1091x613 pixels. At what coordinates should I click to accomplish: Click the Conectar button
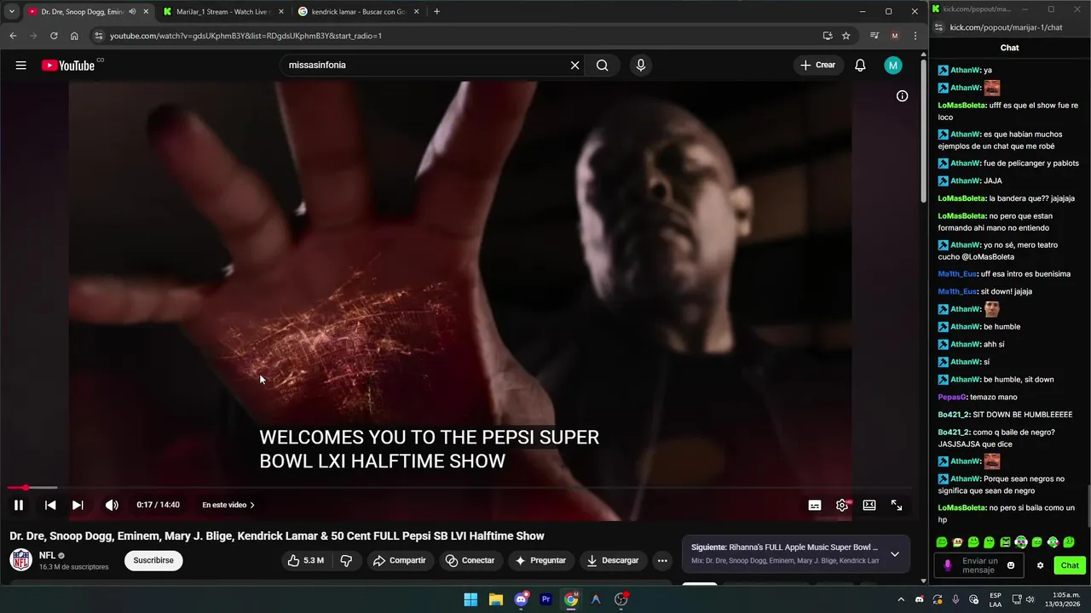pyautogui.click(x=470, y=560)
